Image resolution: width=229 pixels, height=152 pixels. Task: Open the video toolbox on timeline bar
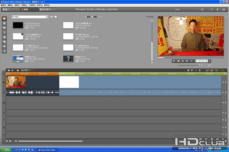9,70
